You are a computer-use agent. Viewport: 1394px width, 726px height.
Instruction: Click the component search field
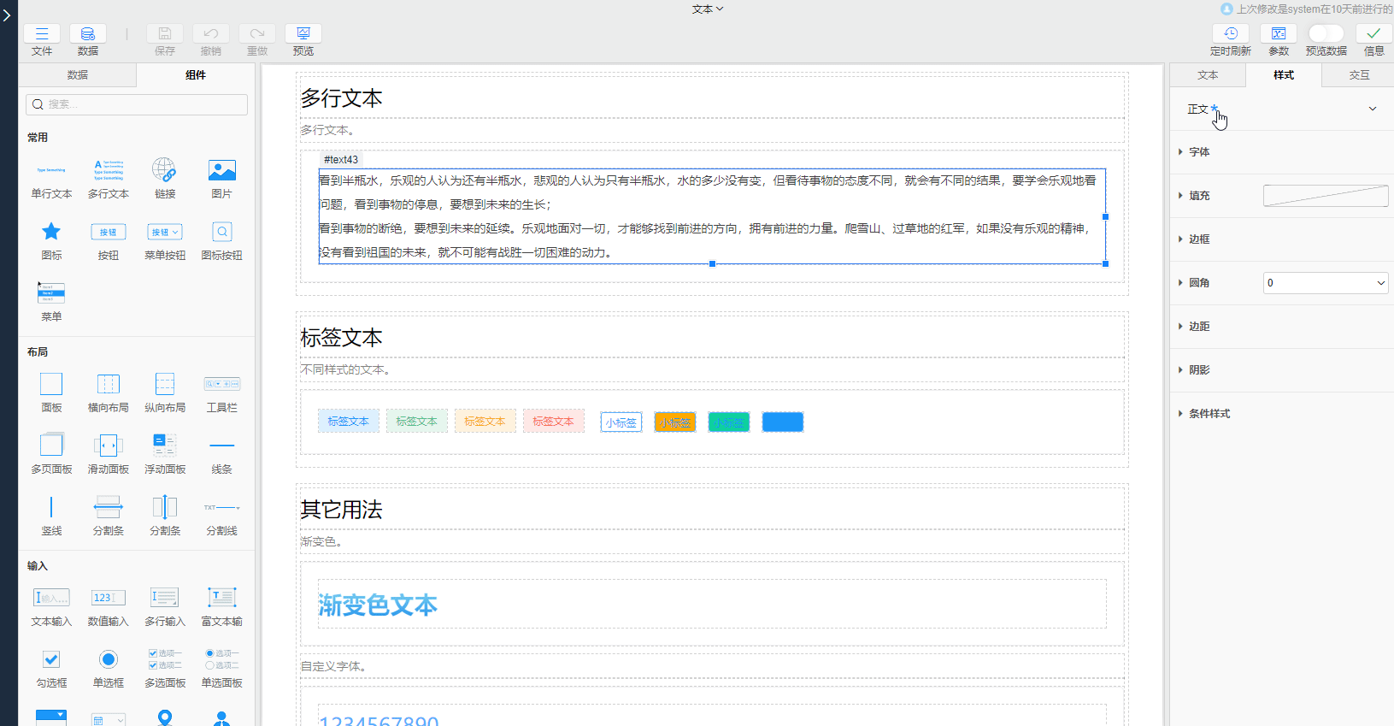click(x=137, y=104)
